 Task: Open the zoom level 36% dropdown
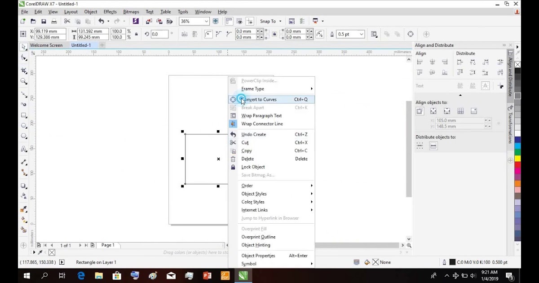pyautogui.click(x=207, y=21)
